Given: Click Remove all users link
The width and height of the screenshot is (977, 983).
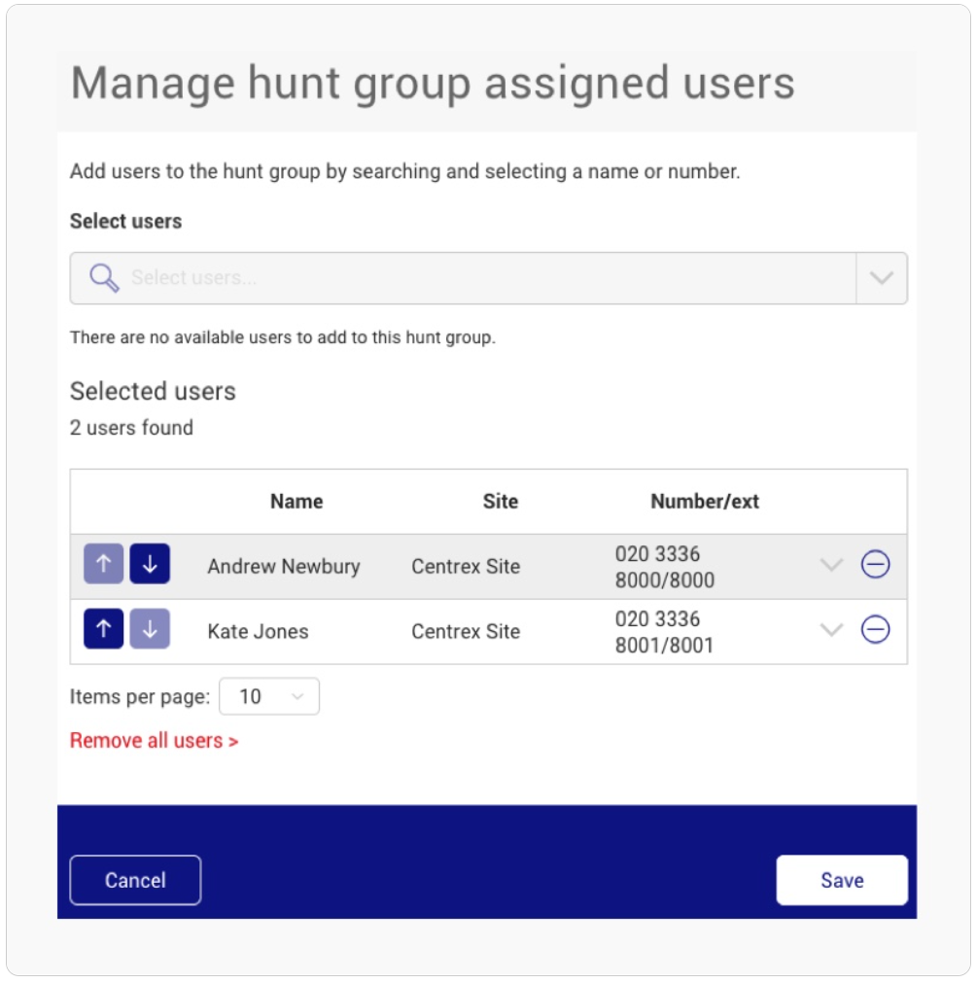Looking at the screenshot, I should [x=155, y=741].
